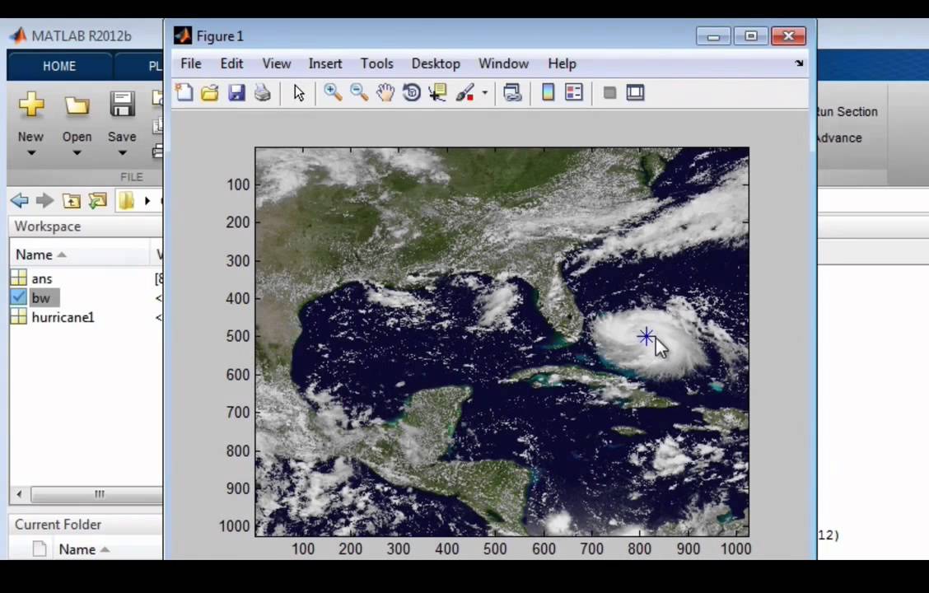Click the MATLAB R2012b title text

(82, 36)
